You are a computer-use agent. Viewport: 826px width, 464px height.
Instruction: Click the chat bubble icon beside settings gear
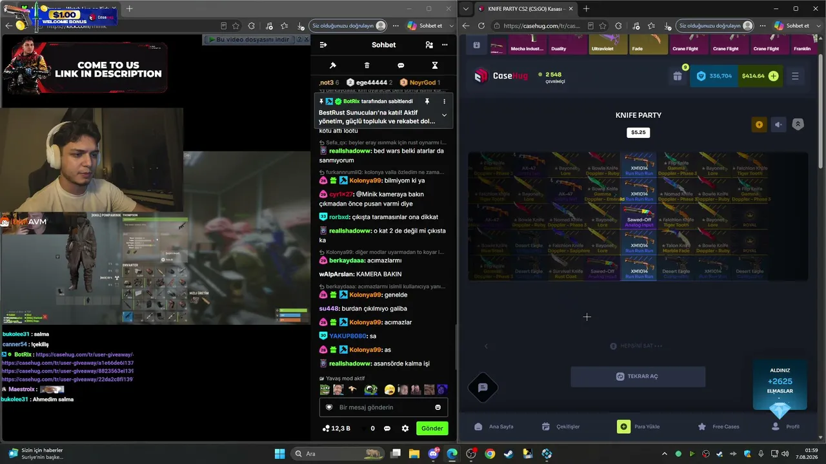(x=387, y=429)
